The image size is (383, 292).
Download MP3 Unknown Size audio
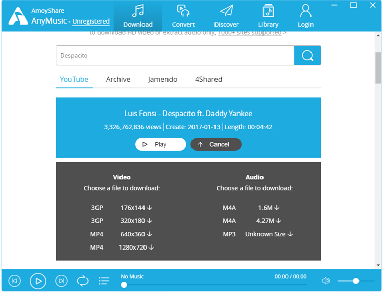tap(269, 234)
